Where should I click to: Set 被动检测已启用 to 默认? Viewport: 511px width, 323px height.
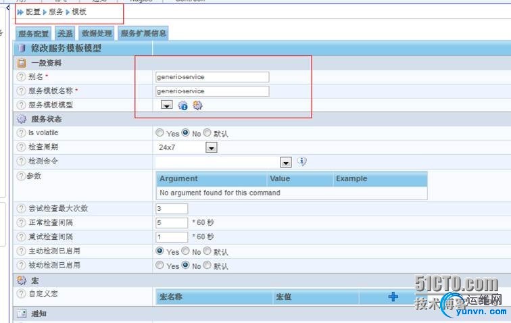(208, 265)
